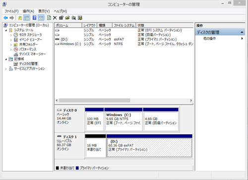
Task: Click the Up one level folder icon
Action: click(20, 18)
